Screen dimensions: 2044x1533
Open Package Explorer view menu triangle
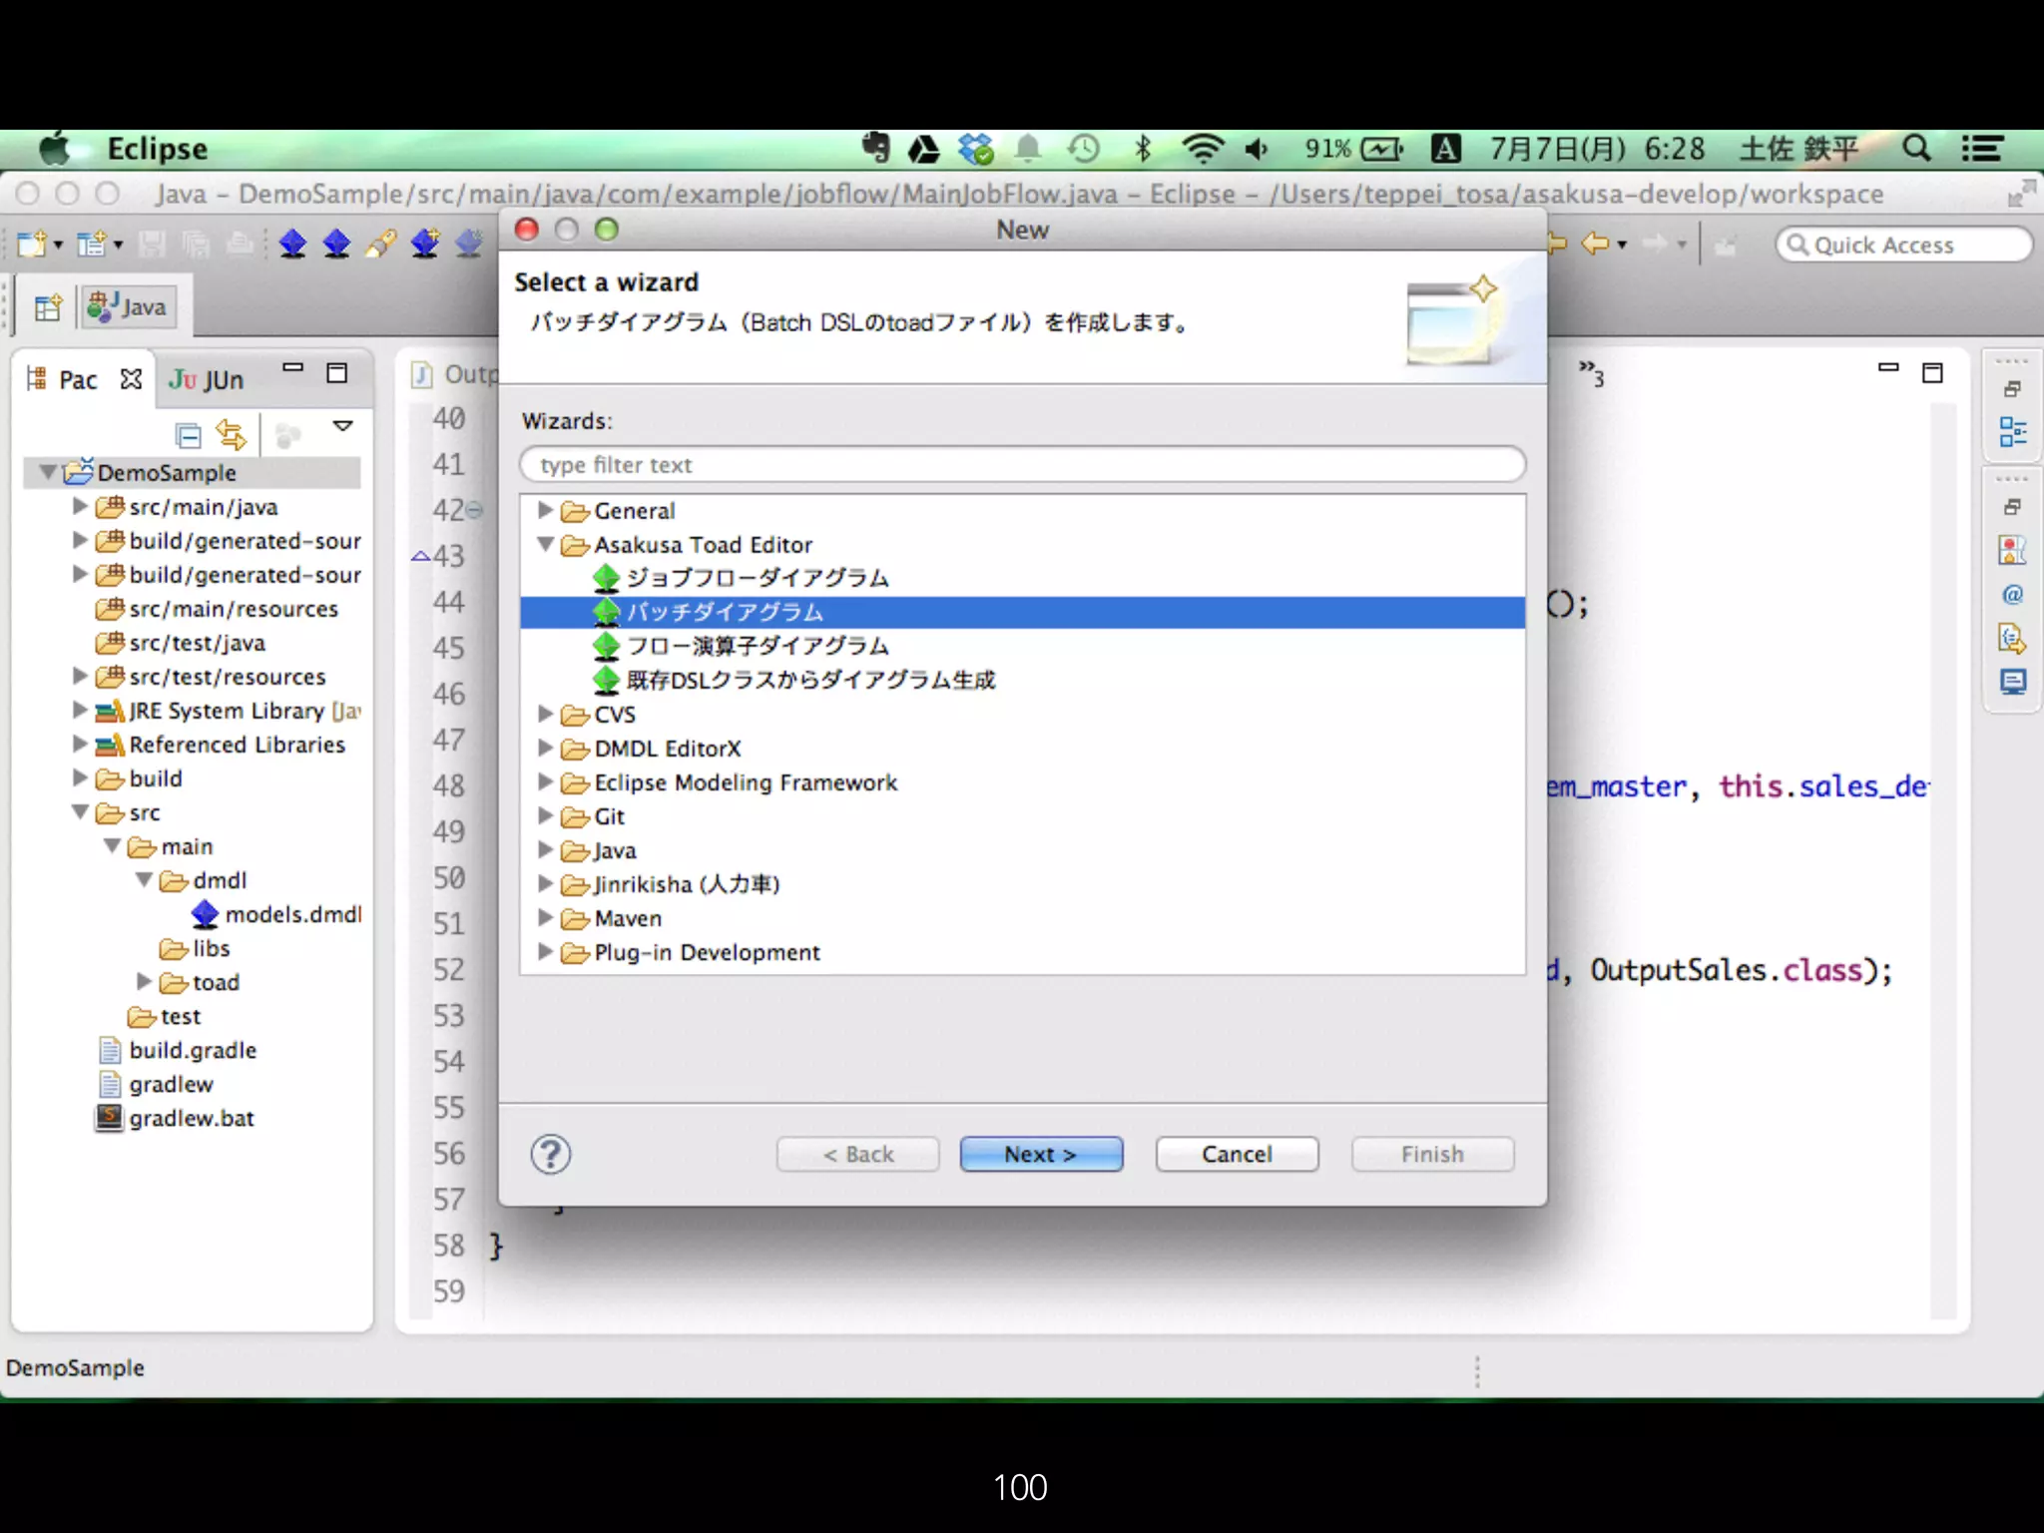tap(342, 426)
